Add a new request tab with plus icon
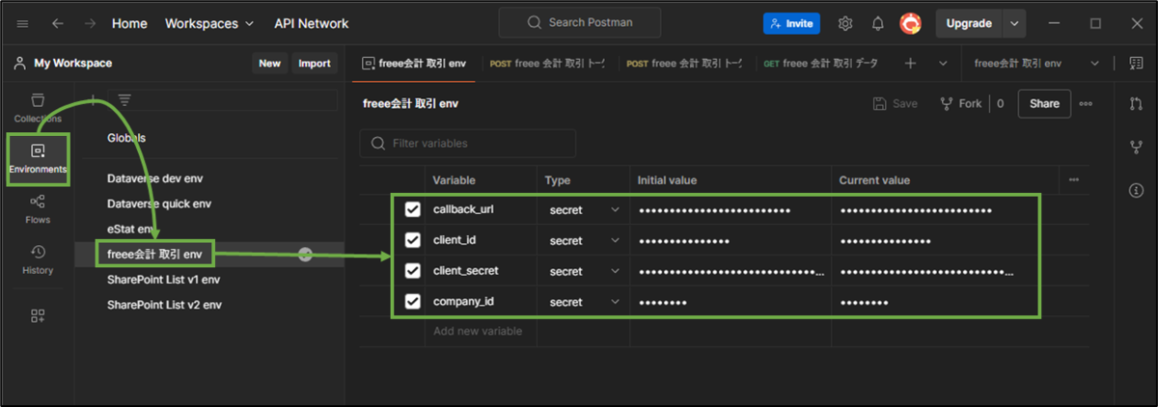This screenshot has height=407, width=1158. pos(910,64)
